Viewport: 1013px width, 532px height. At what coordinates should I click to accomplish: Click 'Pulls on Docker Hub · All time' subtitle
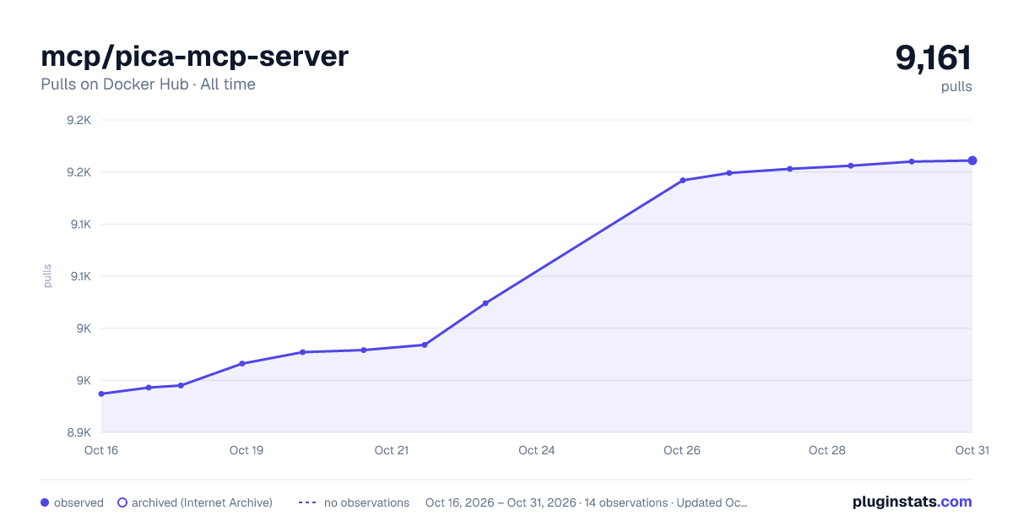[148, 84]
